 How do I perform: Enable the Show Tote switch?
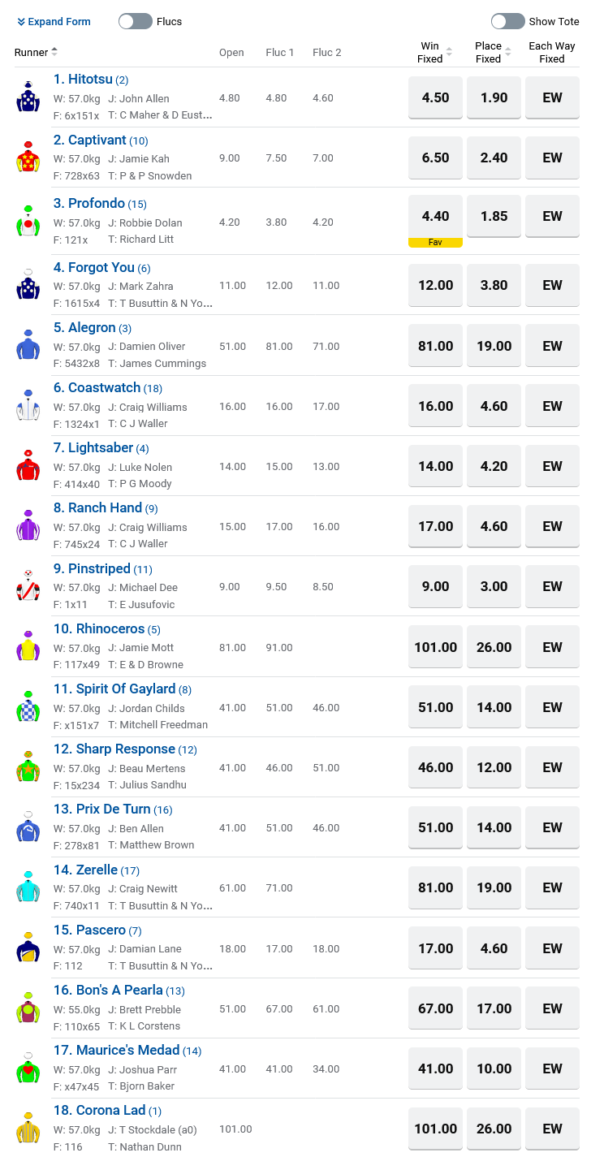click(x=507, y=21)
